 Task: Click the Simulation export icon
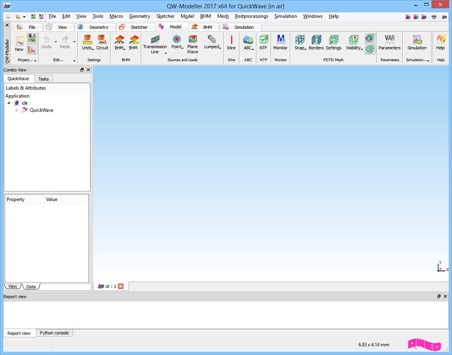[x=417, y=42]
